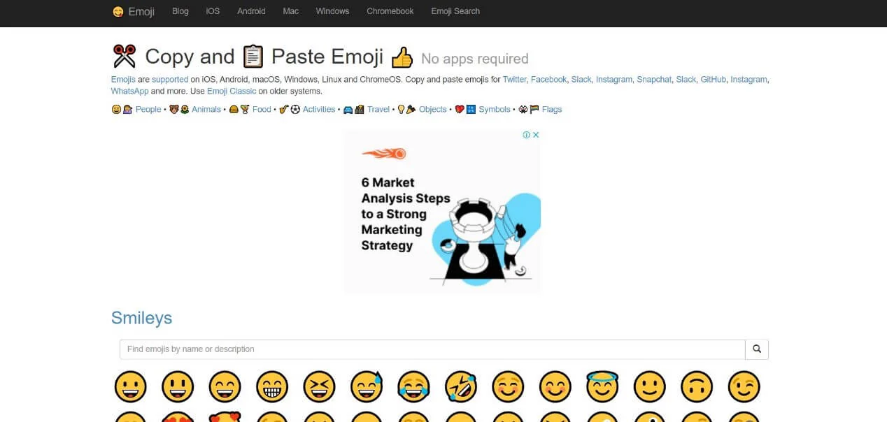Jump to the Objects emoji category
Viewport: 887px width, 422px height.
click(433, 110)
